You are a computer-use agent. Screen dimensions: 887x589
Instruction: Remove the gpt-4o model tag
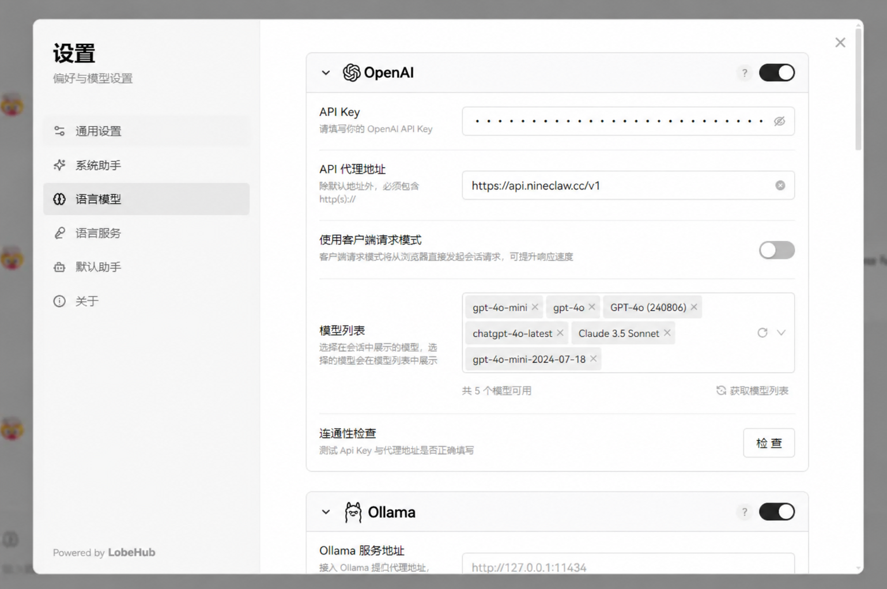point(592,307)
